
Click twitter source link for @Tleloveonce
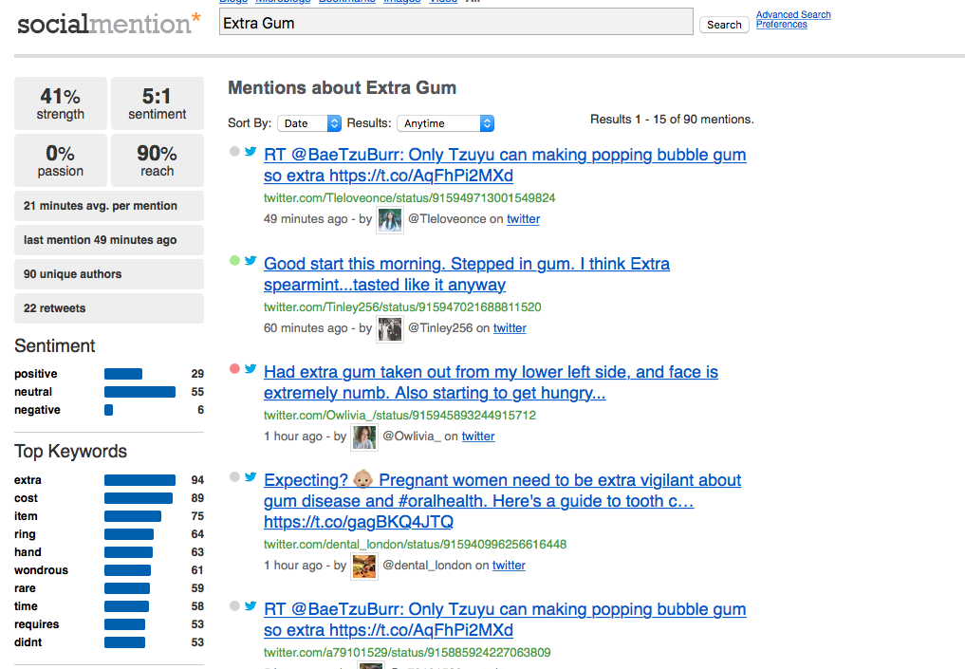click(523, 219)
